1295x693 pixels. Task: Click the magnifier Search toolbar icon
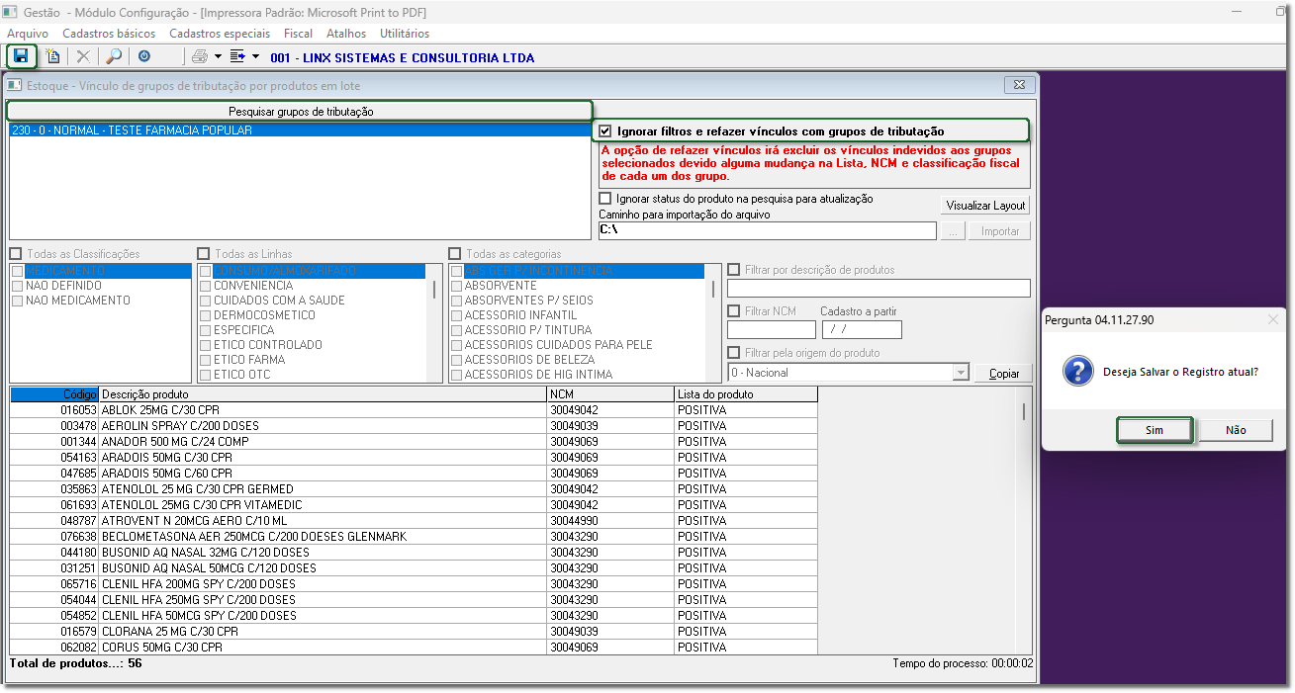[x=114, y=56]
